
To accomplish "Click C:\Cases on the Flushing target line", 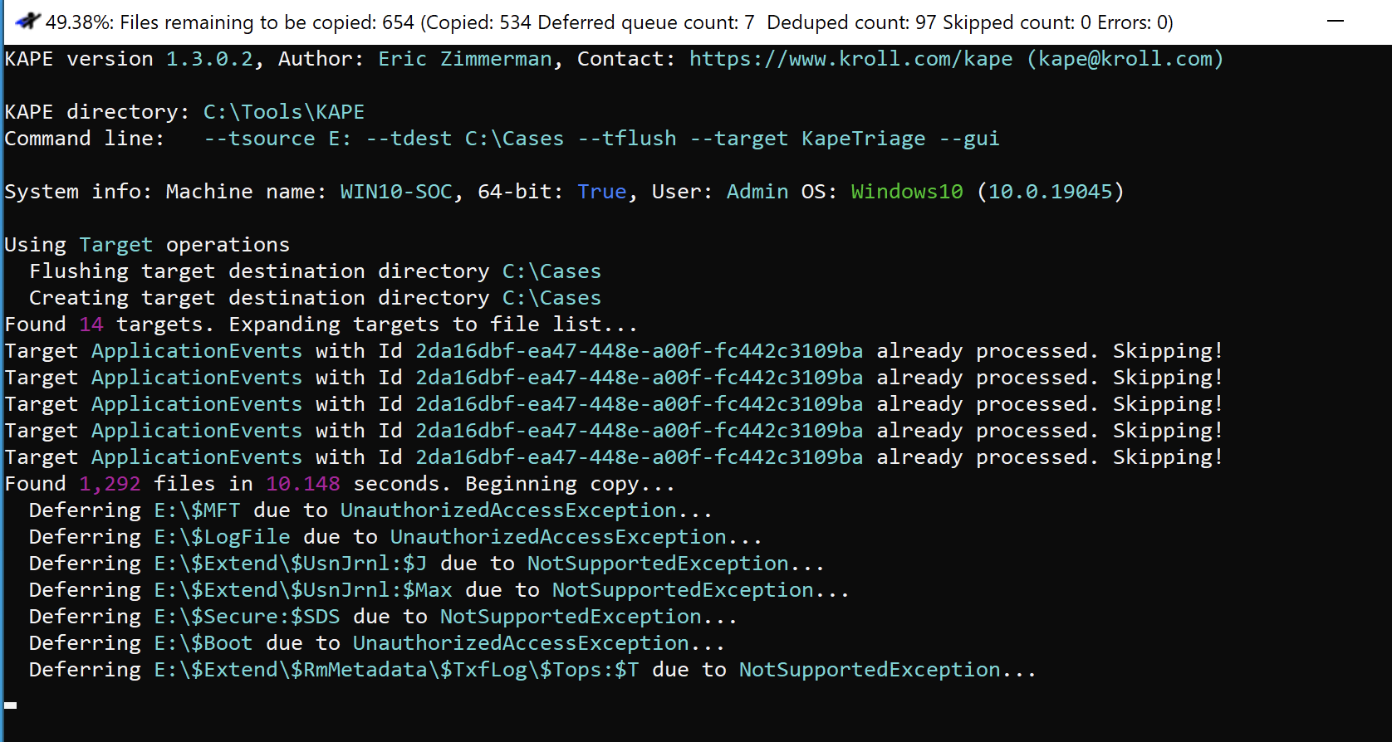I will point(552,271).
